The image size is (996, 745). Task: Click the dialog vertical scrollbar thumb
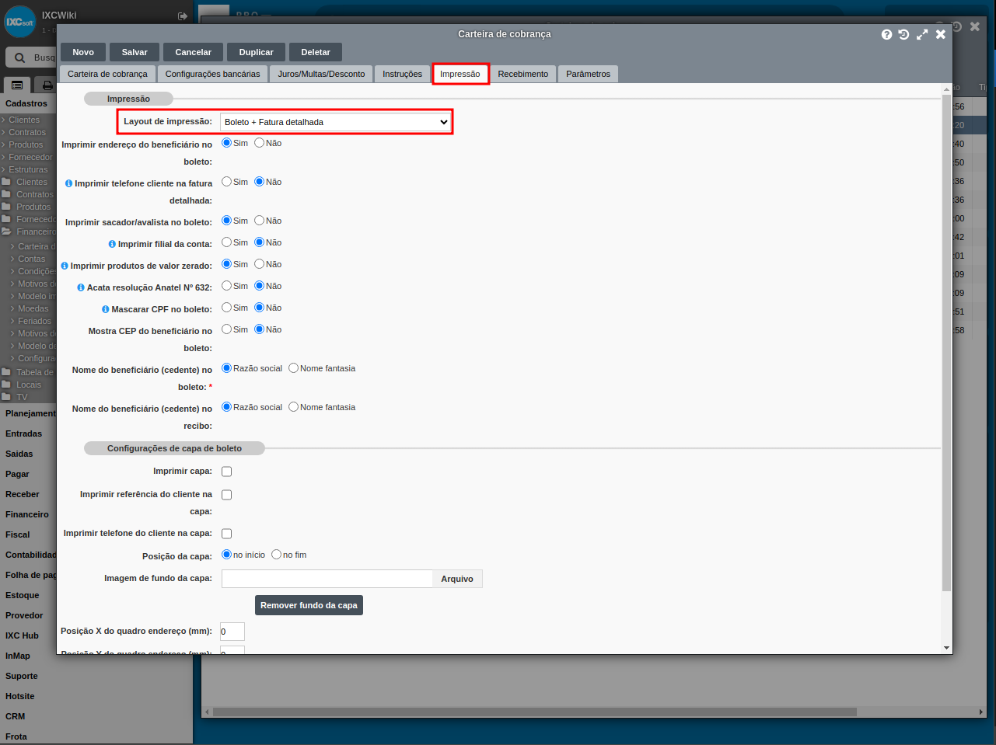(946, 343)
